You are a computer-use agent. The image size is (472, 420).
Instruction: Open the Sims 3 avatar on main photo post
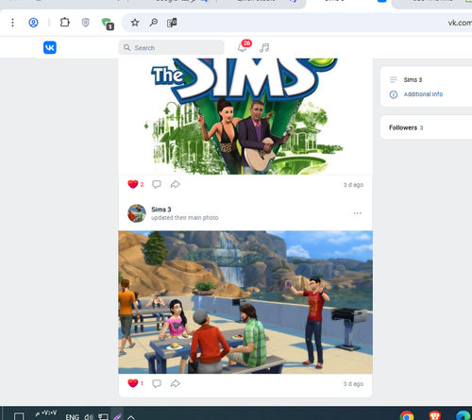click(x=137, y=213)
